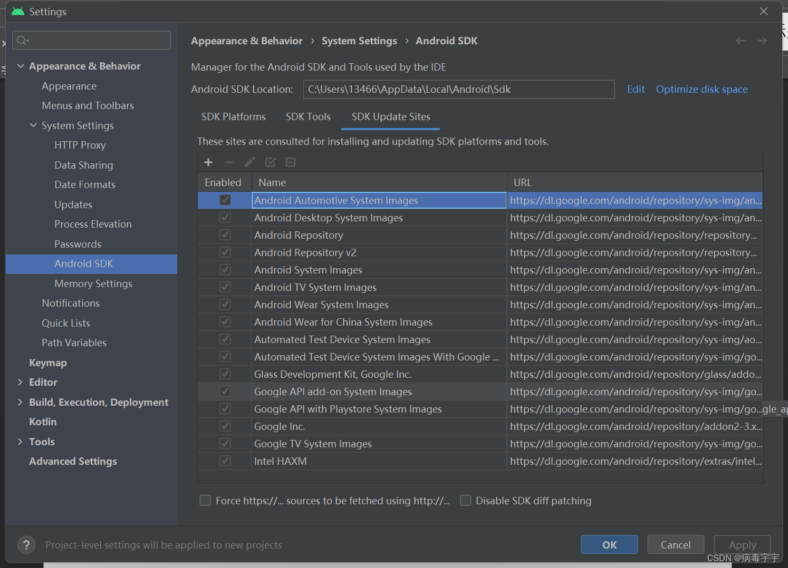The height and width of the screenshot is (568, 788).
Task: Expand Build, Execution, Deployment node
Action: coord(21,402)
